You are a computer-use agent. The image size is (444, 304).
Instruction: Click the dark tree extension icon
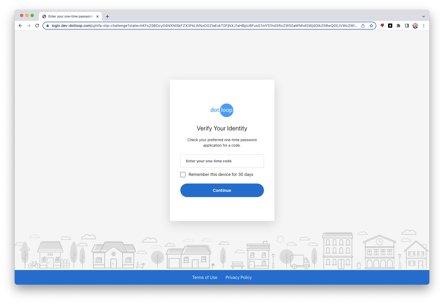tap(390, 26)
